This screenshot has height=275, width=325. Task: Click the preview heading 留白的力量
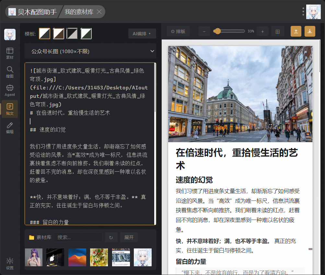[x=191, y=261]
